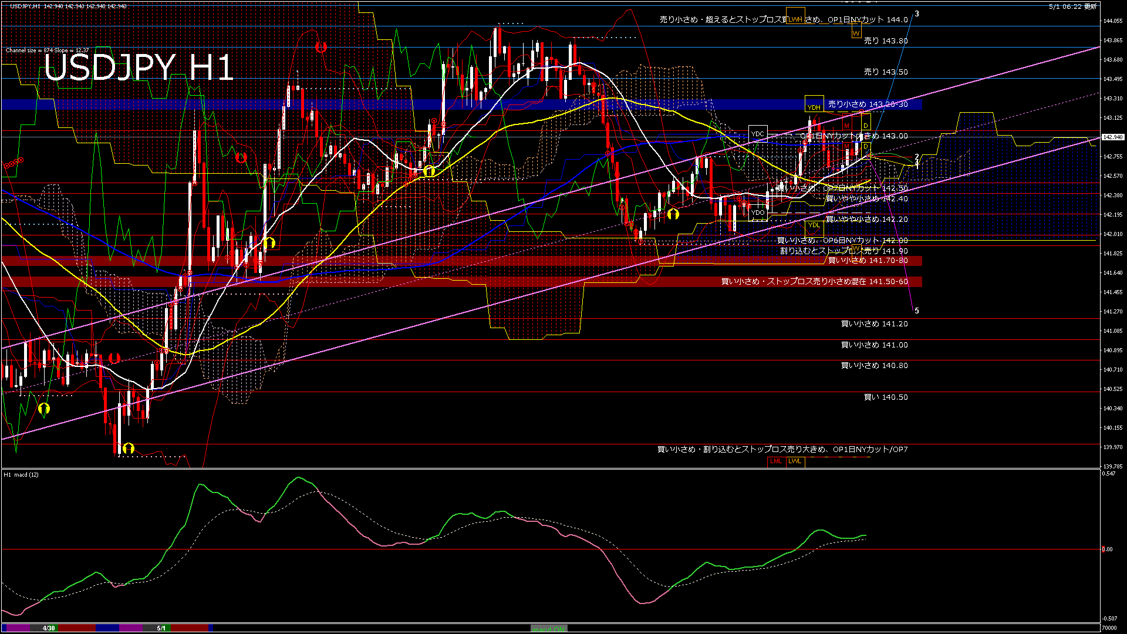Click the 買い小さめ 141.20 label
Viewport: 1127px width, 634px height.
874,324
